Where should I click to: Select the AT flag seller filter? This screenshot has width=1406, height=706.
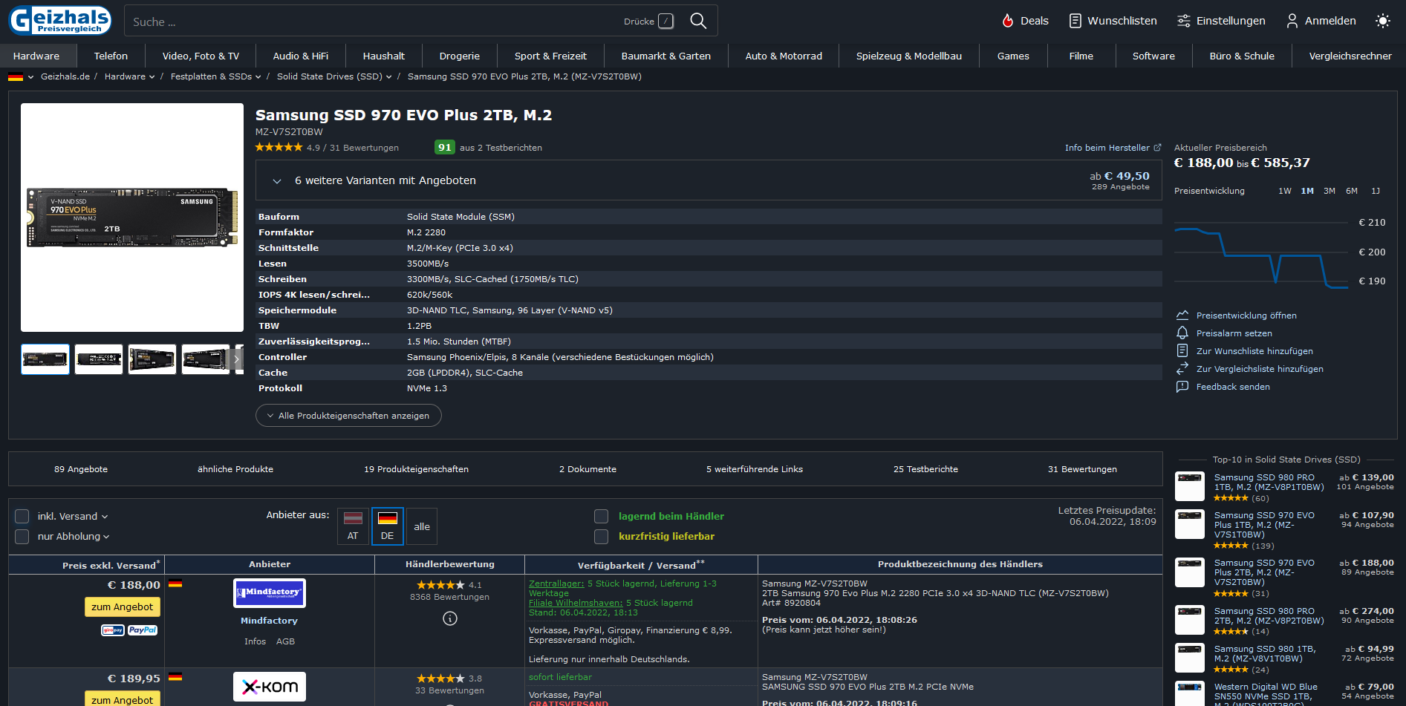[353, 526]
